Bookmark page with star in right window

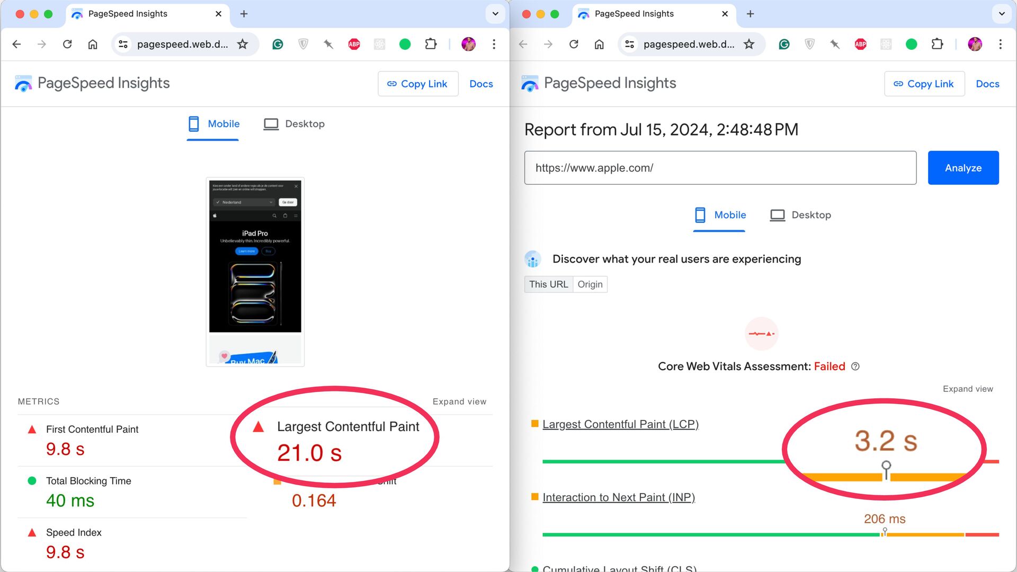[749, 44]
